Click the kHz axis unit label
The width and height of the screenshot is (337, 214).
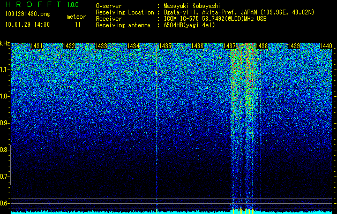coord(5,43)
